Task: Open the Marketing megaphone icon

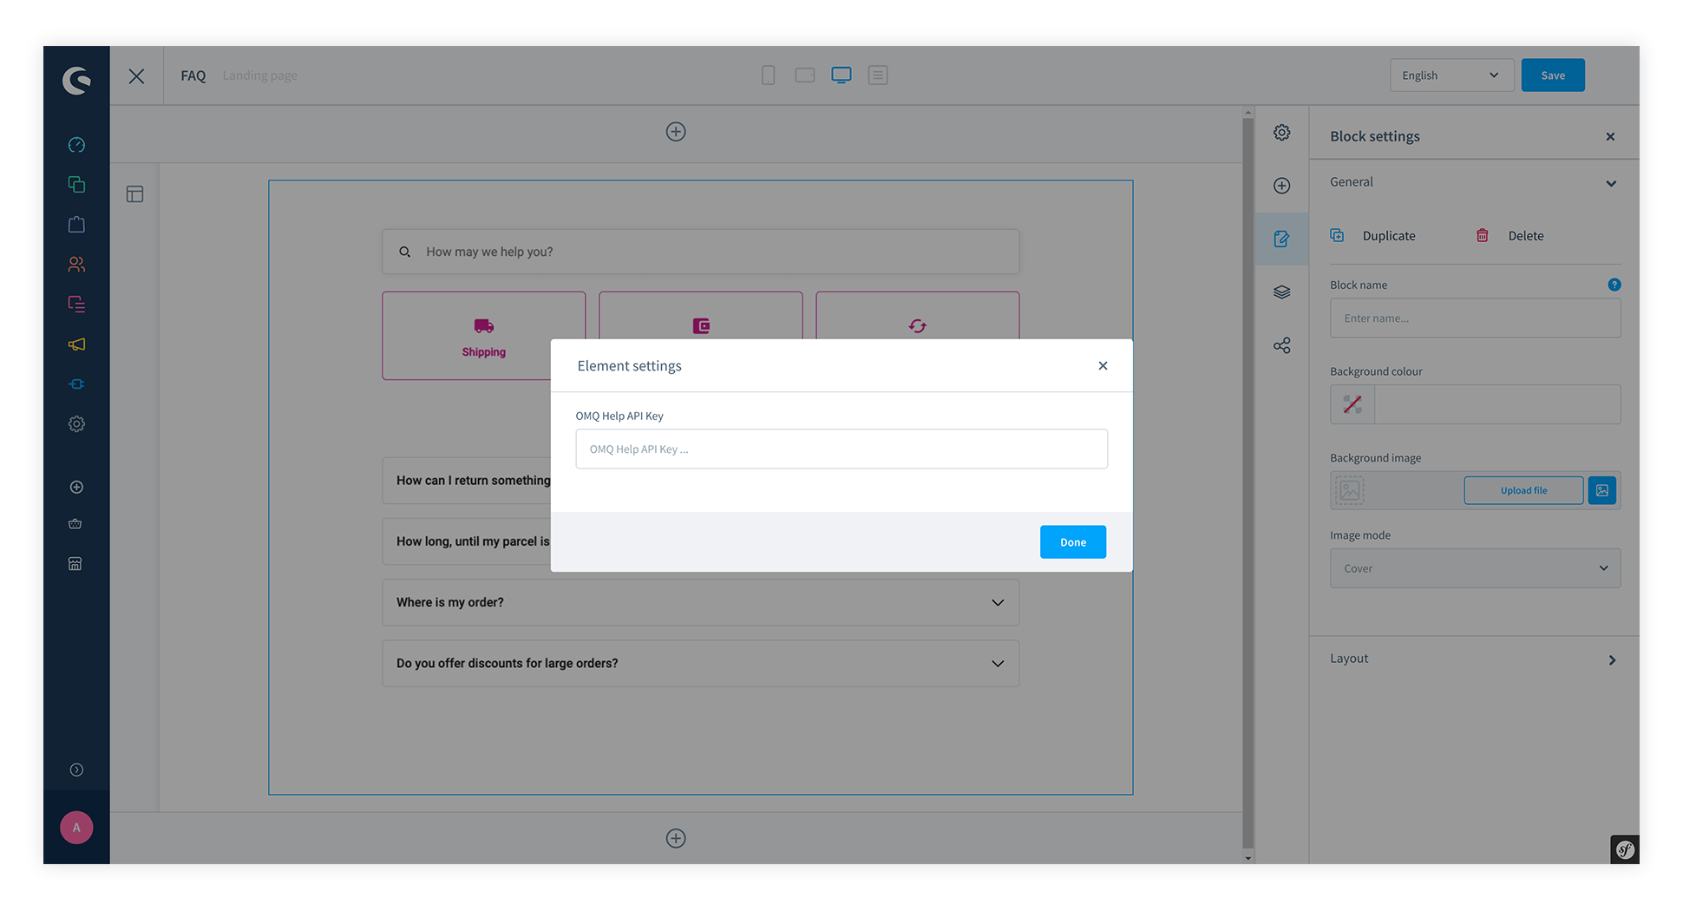Action: [76, 344]
